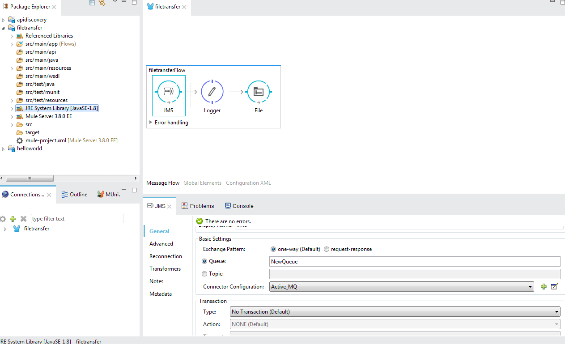Click the edit icon beside Active_MQ configuration
Screen dimensions: 565x344
[x=554, y=286]
